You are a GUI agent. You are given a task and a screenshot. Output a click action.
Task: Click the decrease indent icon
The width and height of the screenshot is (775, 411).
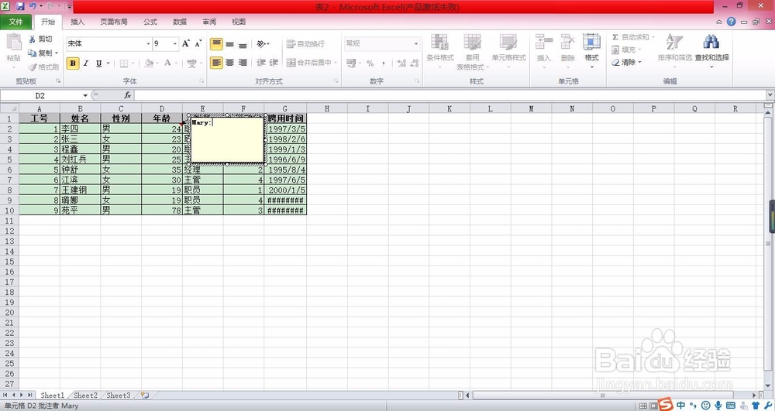click(x=261, y=63)
